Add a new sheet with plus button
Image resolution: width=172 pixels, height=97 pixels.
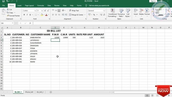click(x=51, y=92)
